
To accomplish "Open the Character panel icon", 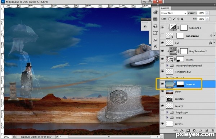I will (x=155, y=46).
